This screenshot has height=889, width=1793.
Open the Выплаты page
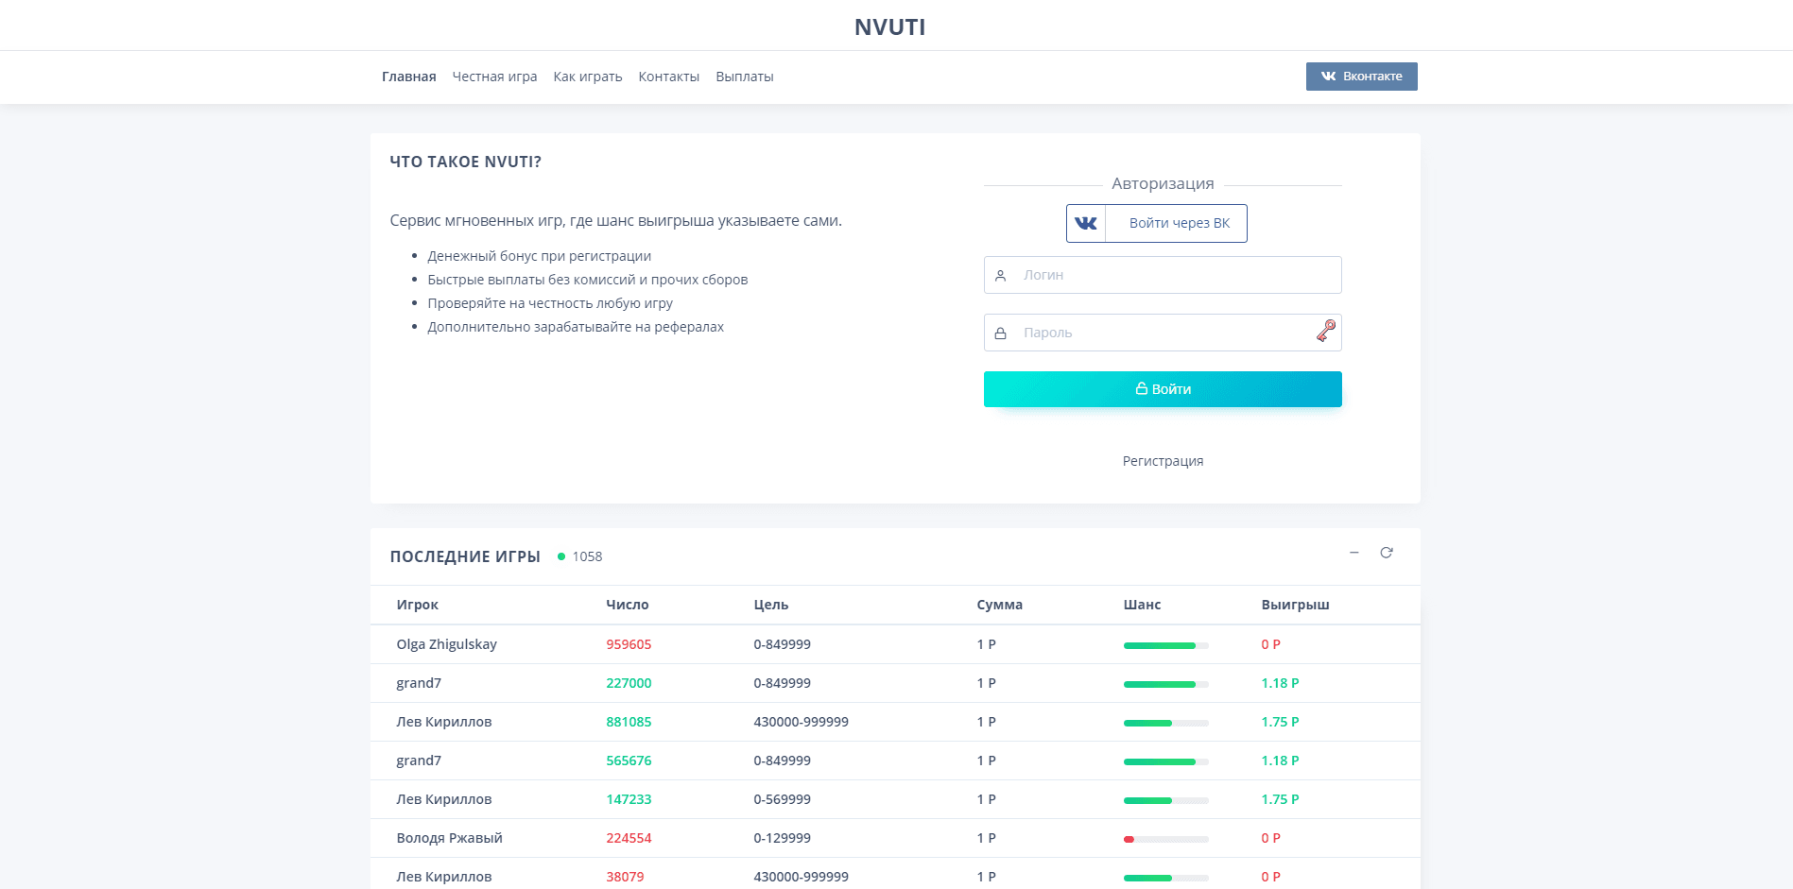[x=744, y=77]
